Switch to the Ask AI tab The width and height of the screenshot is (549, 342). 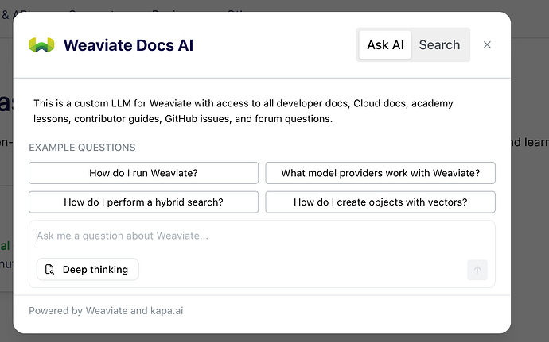tap(385, 45)
